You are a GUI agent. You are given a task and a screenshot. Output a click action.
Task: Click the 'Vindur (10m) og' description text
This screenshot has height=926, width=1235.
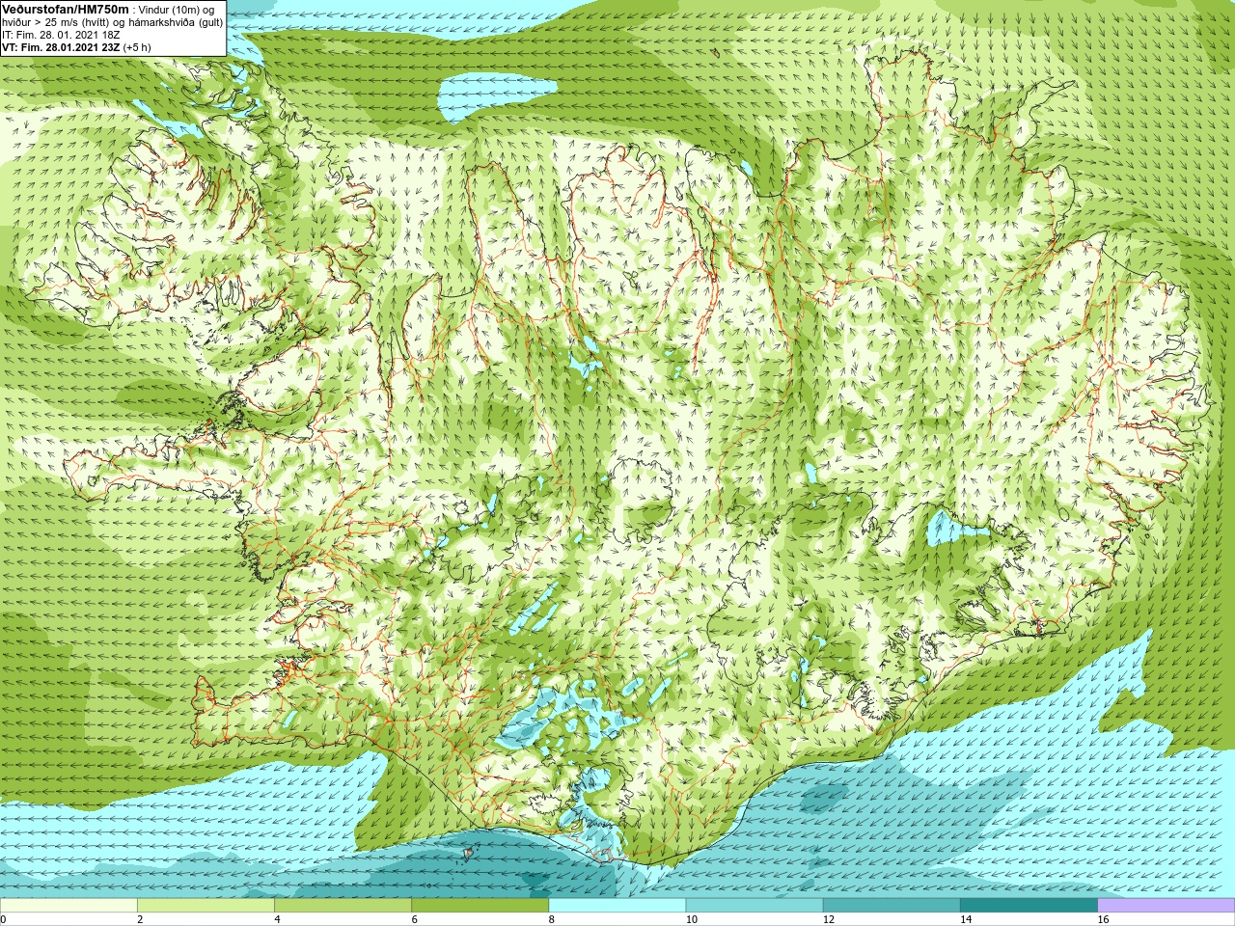click(177, 10)
